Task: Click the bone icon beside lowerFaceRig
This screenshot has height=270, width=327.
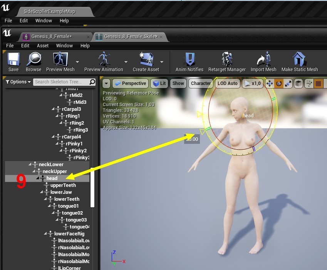Action: [x=50, y=234]
